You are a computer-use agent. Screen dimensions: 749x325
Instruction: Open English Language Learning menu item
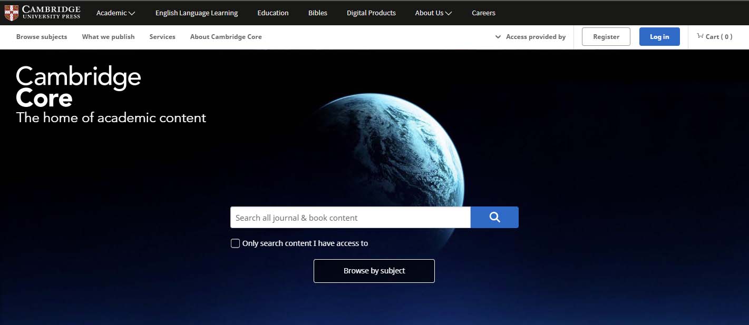click(196, 13)
